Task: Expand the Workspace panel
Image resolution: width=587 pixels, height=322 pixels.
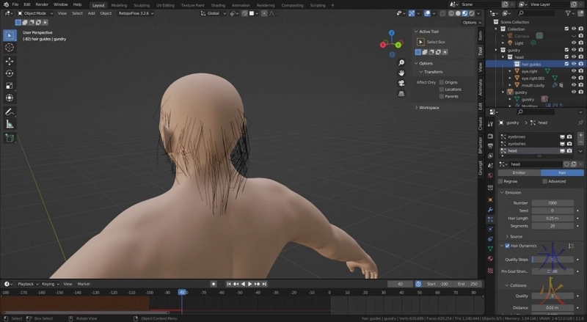Action: [429, 107]
